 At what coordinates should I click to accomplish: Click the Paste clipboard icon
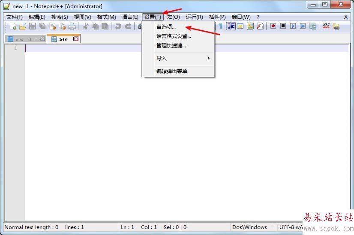point(105,26)
